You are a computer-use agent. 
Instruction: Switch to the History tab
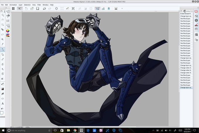(x=187, y=11)
